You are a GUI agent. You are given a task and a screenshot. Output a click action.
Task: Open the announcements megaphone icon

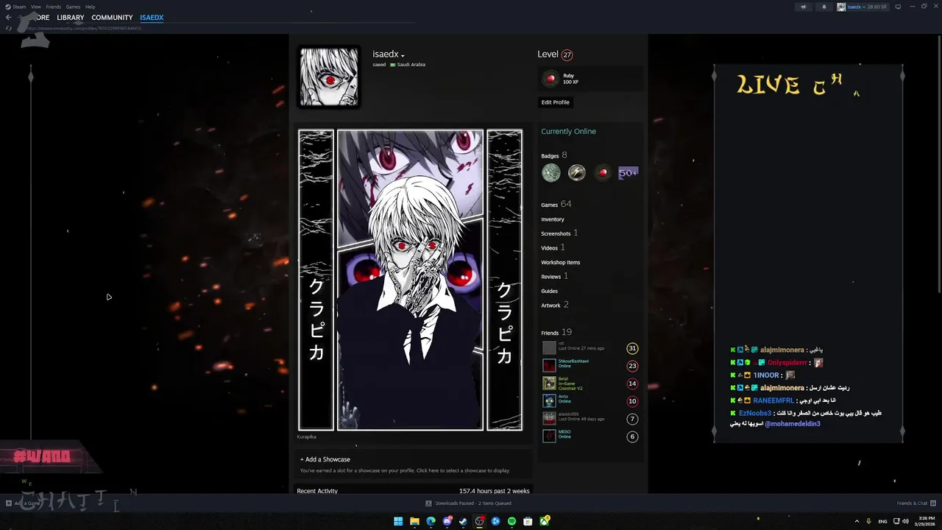804,7
